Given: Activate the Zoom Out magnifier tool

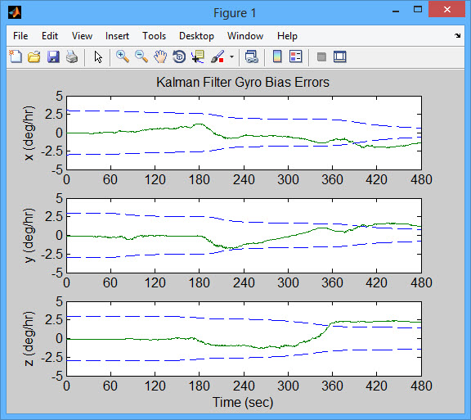Looking at the screenshot, I should 141,56.
